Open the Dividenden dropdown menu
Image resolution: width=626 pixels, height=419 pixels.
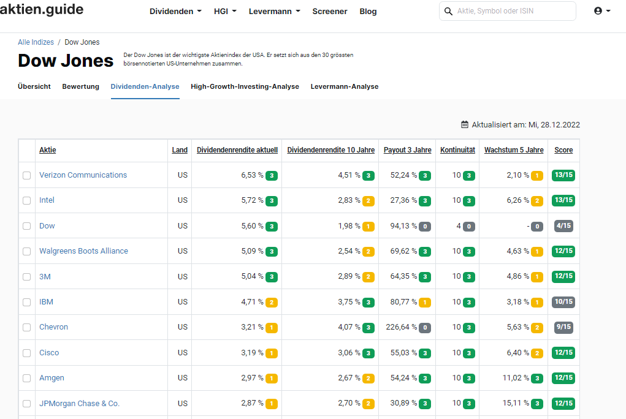point(176,11)
